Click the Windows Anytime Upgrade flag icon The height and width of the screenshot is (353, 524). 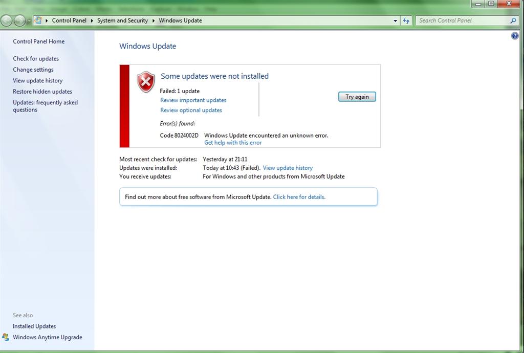[6, 337]
